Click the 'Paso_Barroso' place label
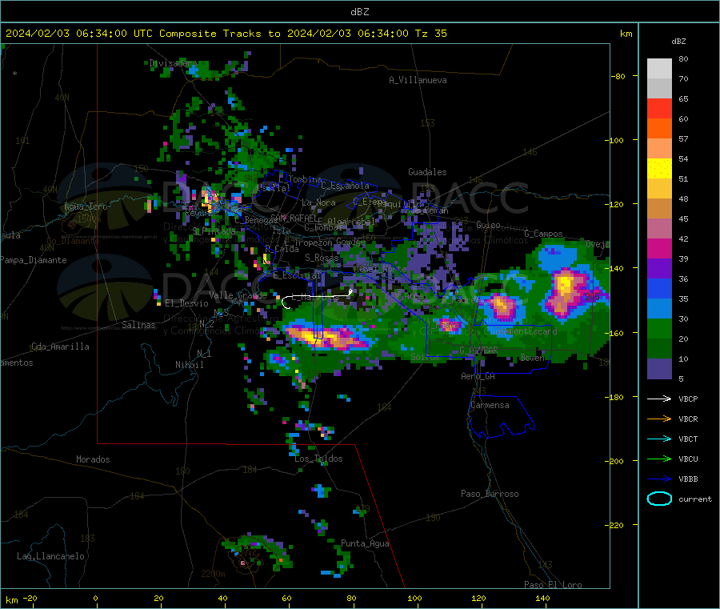Viewport: 720px width, 609px height. (x=490, y=494)
